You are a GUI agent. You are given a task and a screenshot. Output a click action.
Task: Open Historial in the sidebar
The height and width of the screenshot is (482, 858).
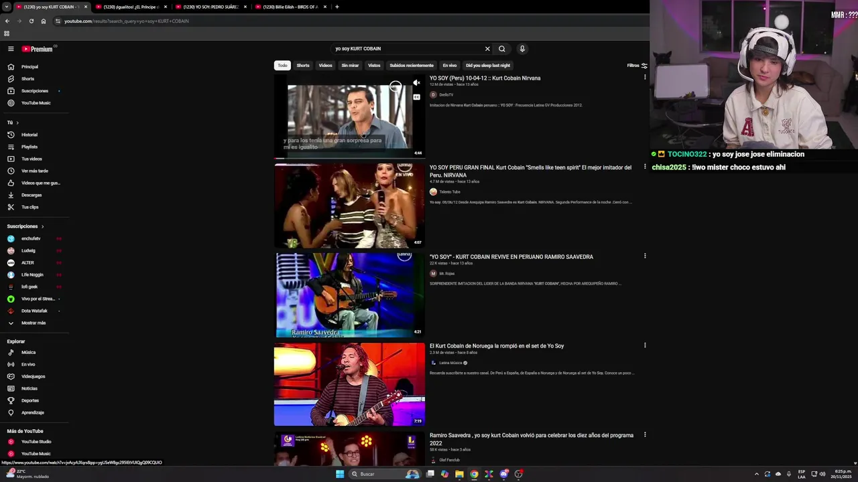(x=30, y=135)
